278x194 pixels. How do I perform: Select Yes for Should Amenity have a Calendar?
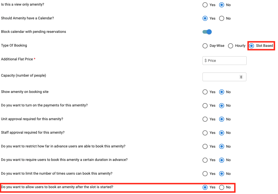[x=205, y=18]
